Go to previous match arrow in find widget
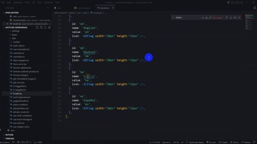257x144 pixels. 226,18
